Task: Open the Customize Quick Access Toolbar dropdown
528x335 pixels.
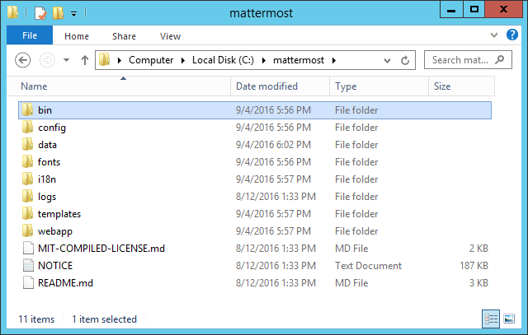Action: click(73, 13)
